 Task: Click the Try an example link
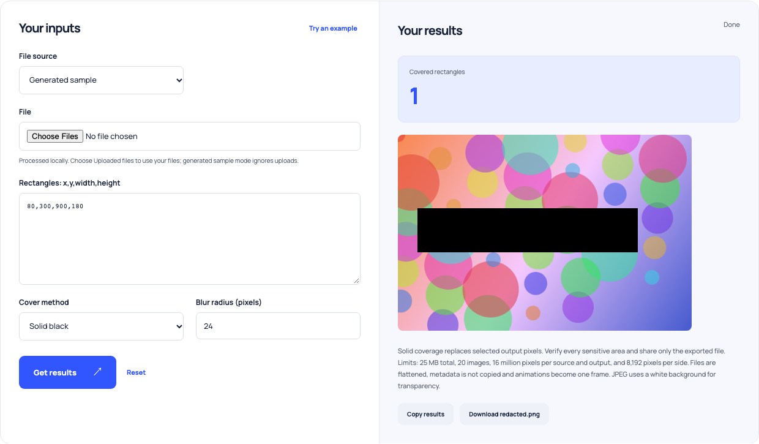[x=333, y=28]
